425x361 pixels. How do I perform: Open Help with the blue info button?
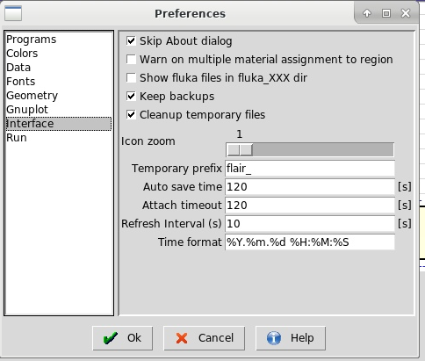(291, 338)
